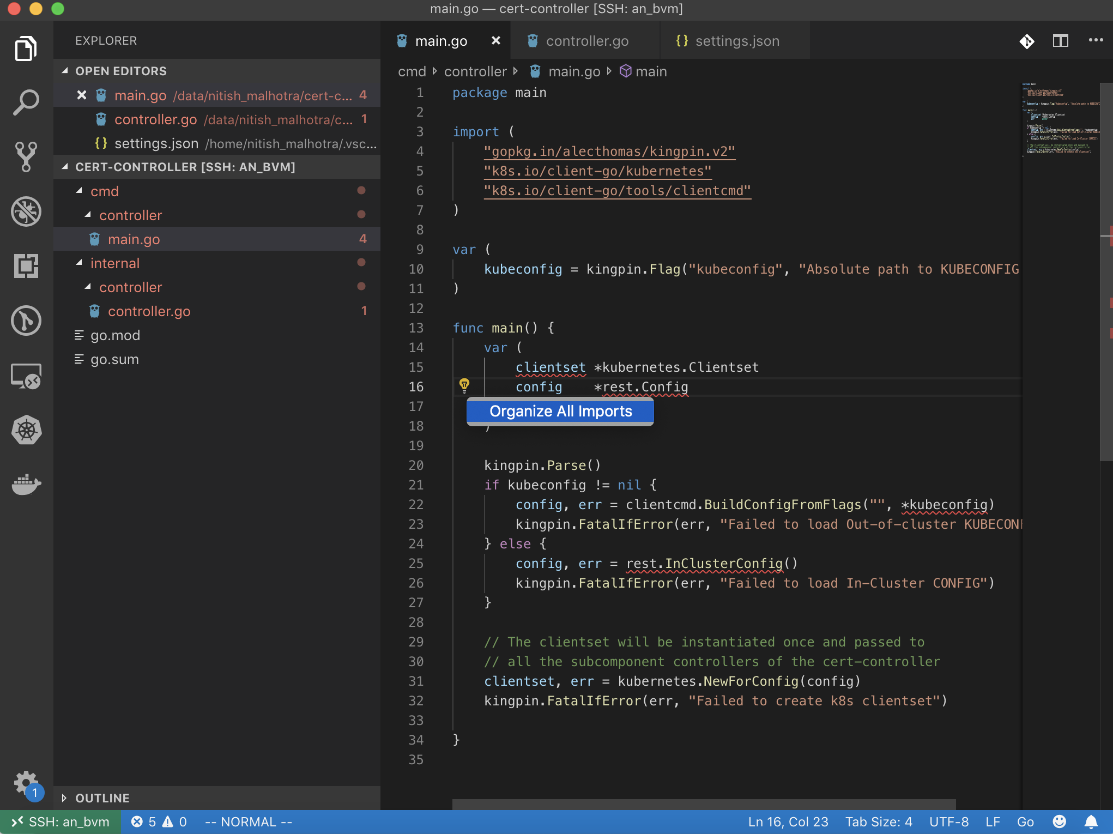Open the Manage gear icon

(x=26, y=783)
